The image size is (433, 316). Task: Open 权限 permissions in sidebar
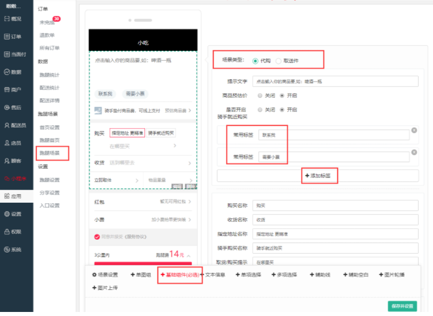13,232
